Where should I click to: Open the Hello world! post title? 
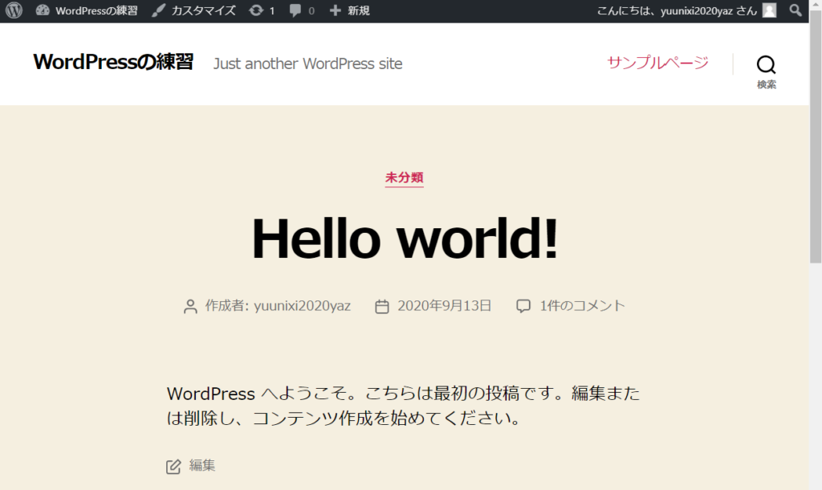(404, 239)
